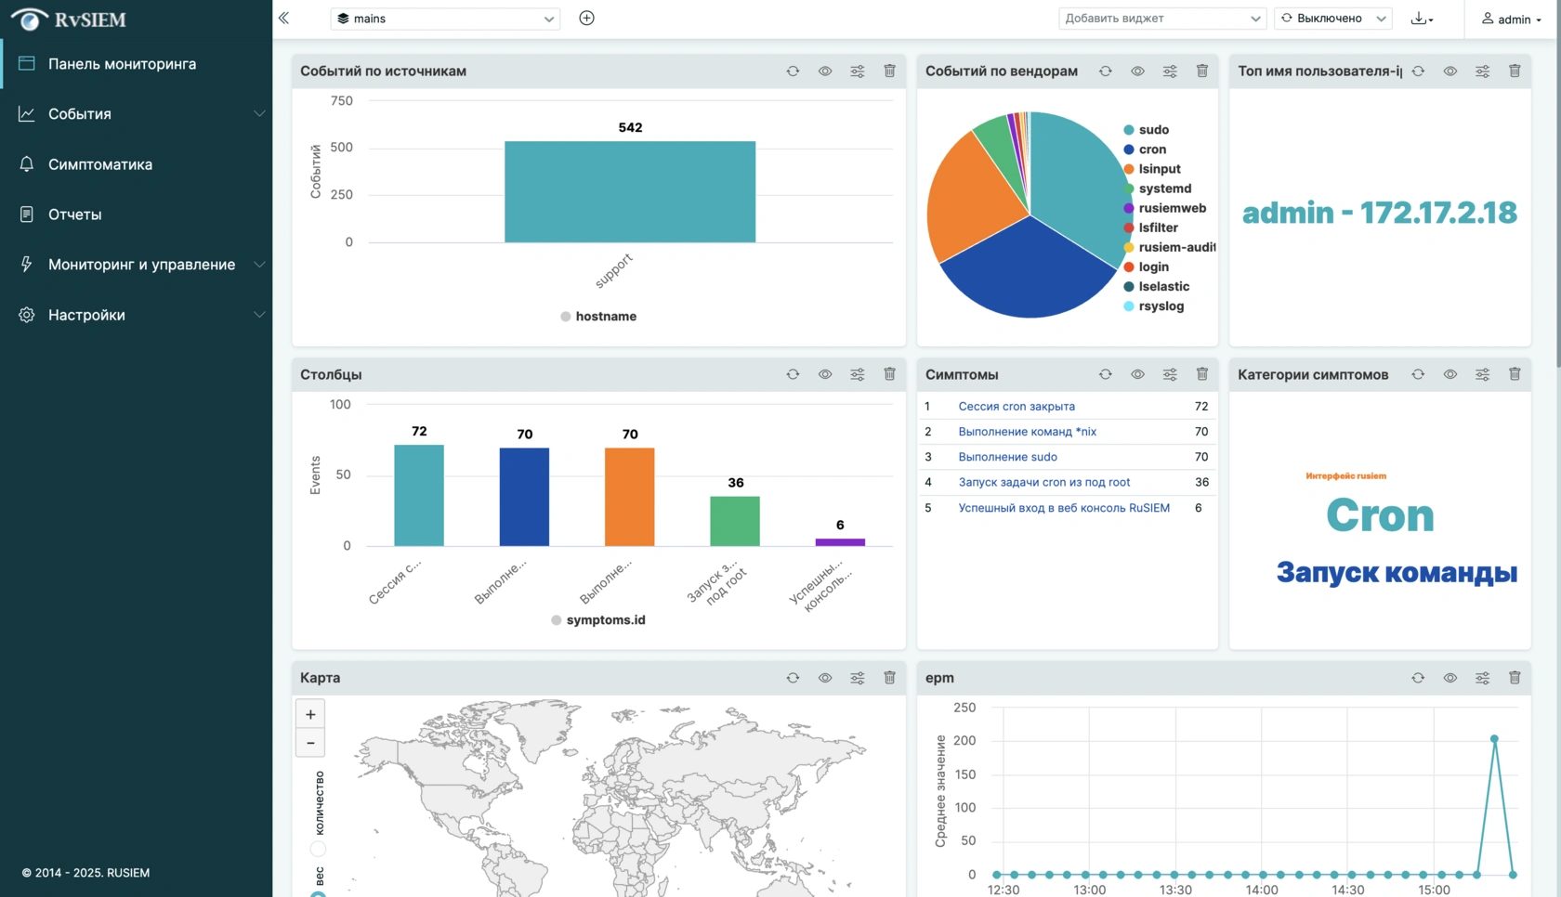This screenshot has height=897, width=1561.
Task: Add new dashboard with plus circle icon
Action: pyautogui.click(x=586, y=18)
